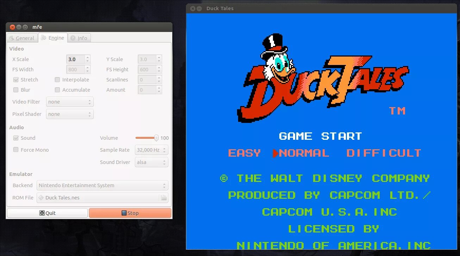The image size is (460, 256).
Task: Increase X Scale with the up arrow
Action: [x=88, y=57]
